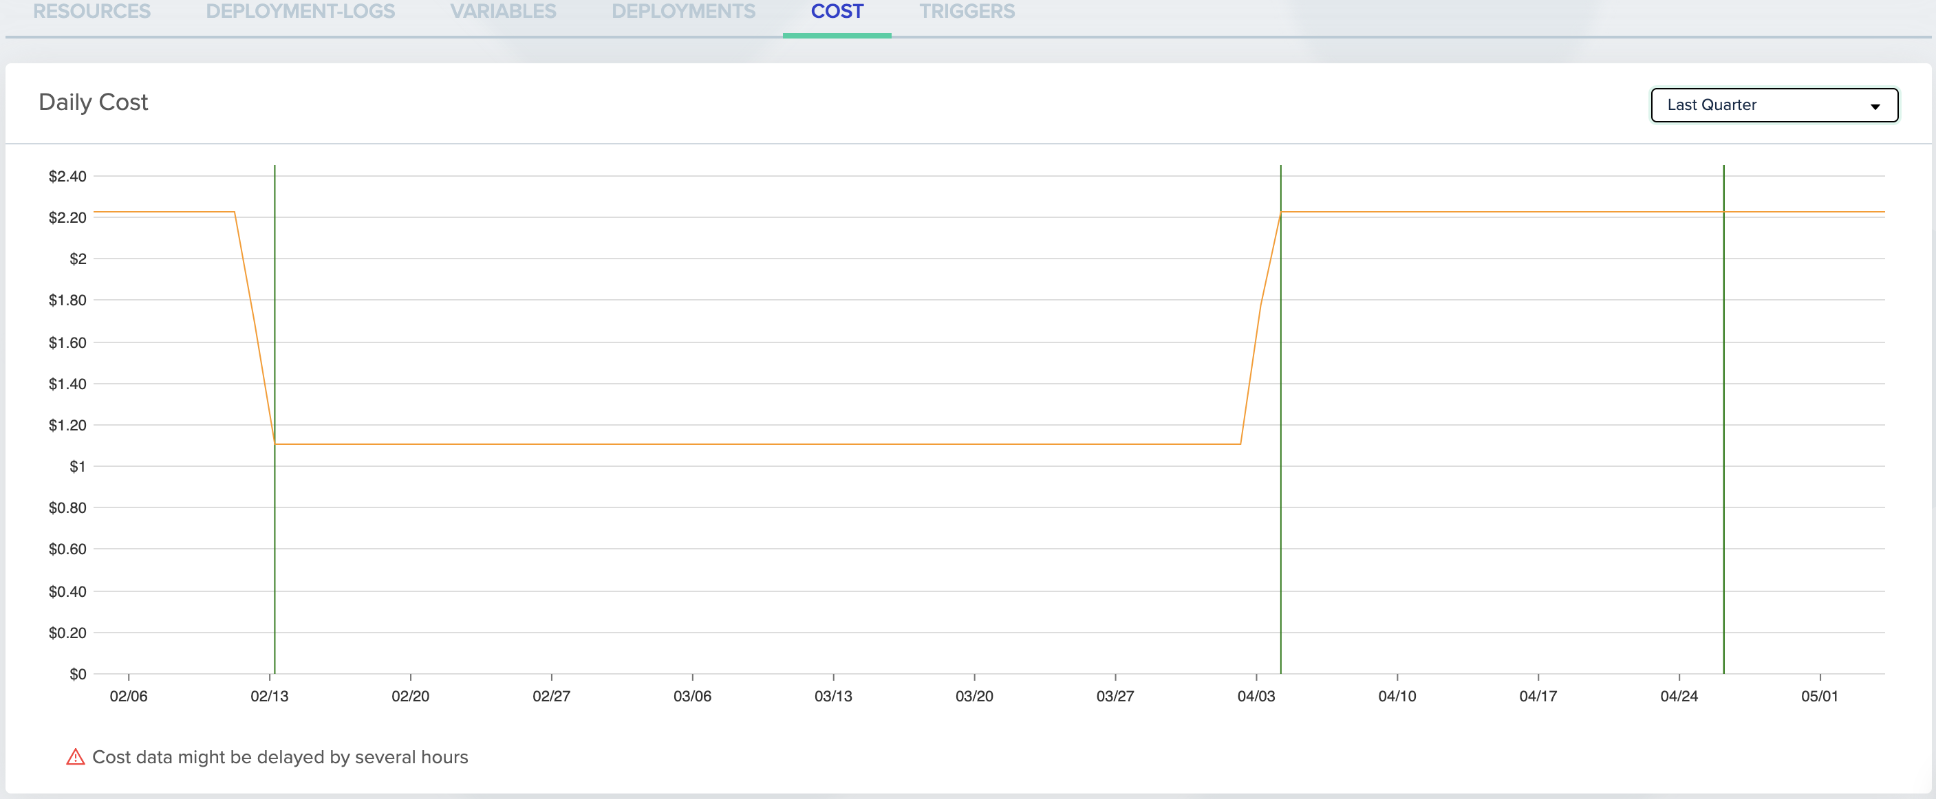Select the Cost tab
The width and height of the screenshot is (1936, 799).
[x=837, y=11]
